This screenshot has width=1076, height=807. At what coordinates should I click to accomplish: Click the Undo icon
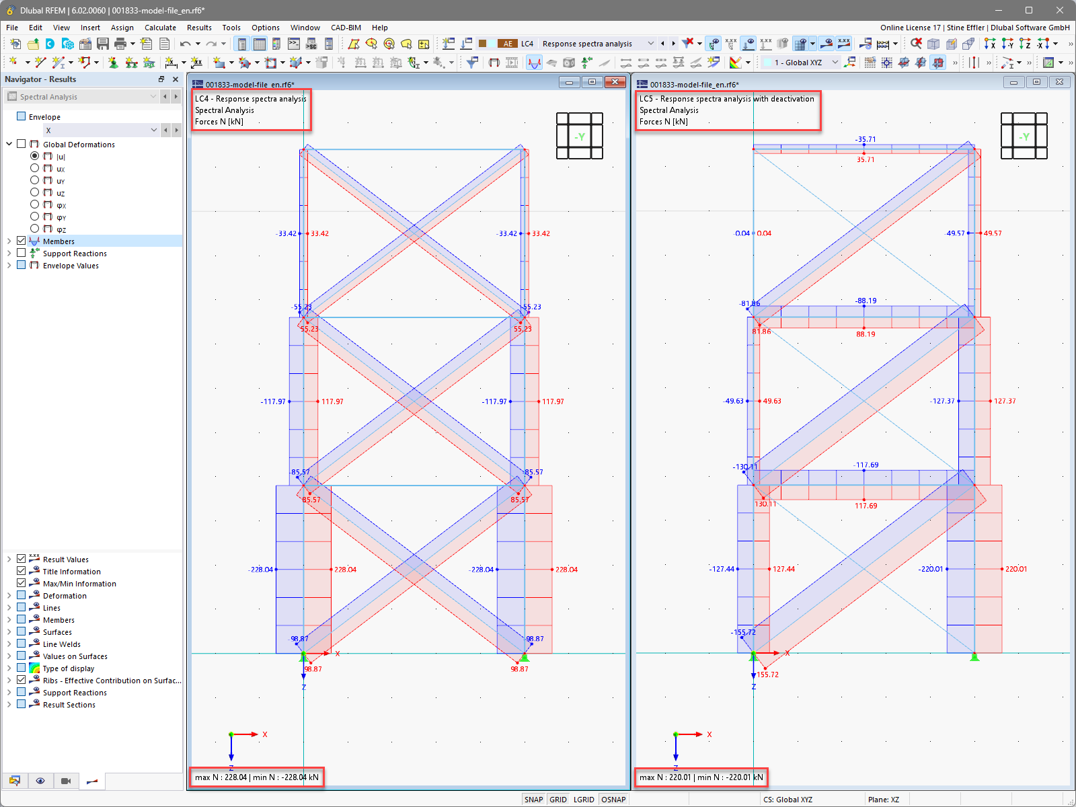tap(186, 43)
